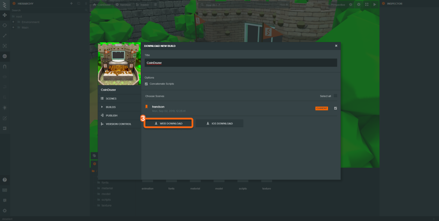
Task: Click the fullscreen icon in the top bar
Action: pos(367,4)
